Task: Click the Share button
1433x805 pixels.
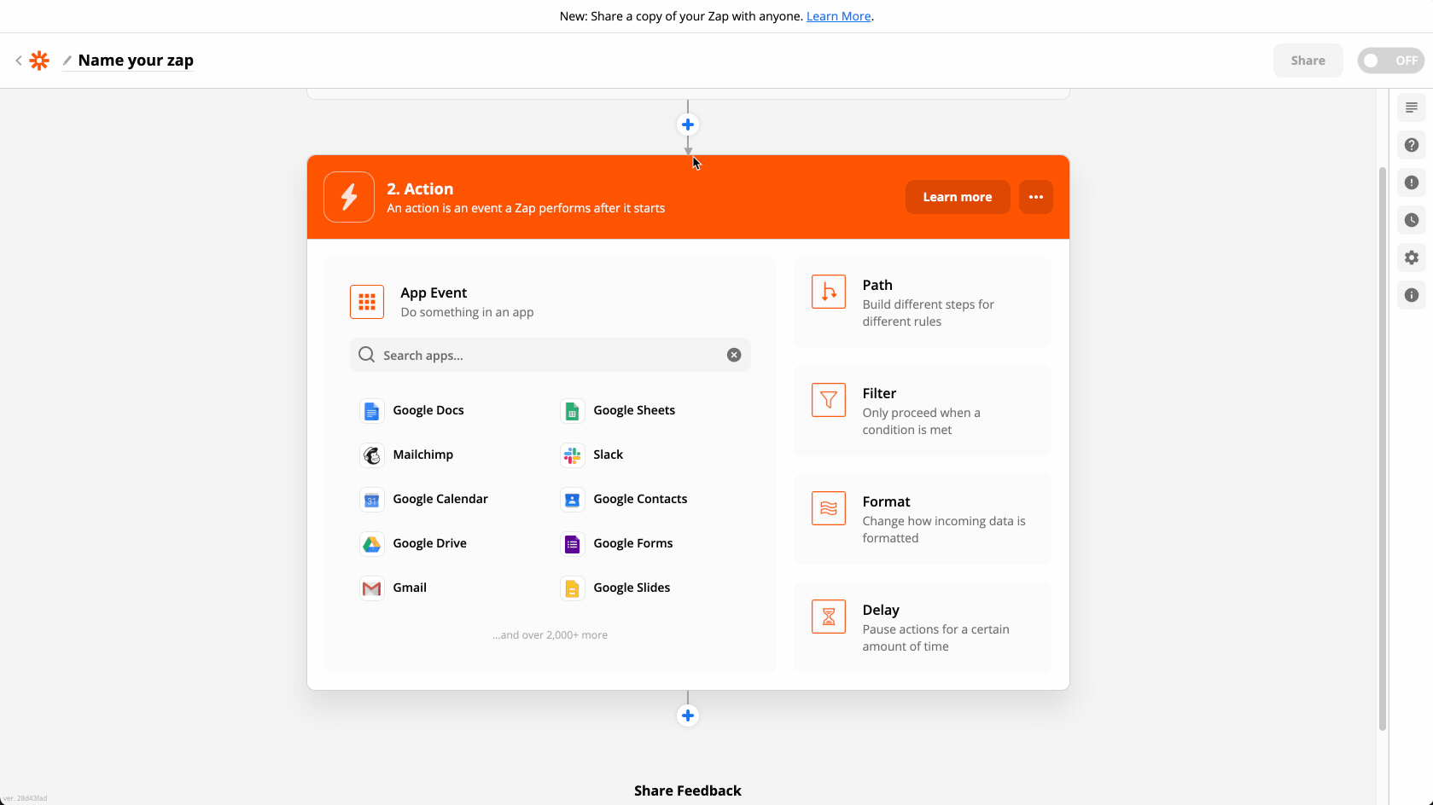Action: [x=1308, y=61]
